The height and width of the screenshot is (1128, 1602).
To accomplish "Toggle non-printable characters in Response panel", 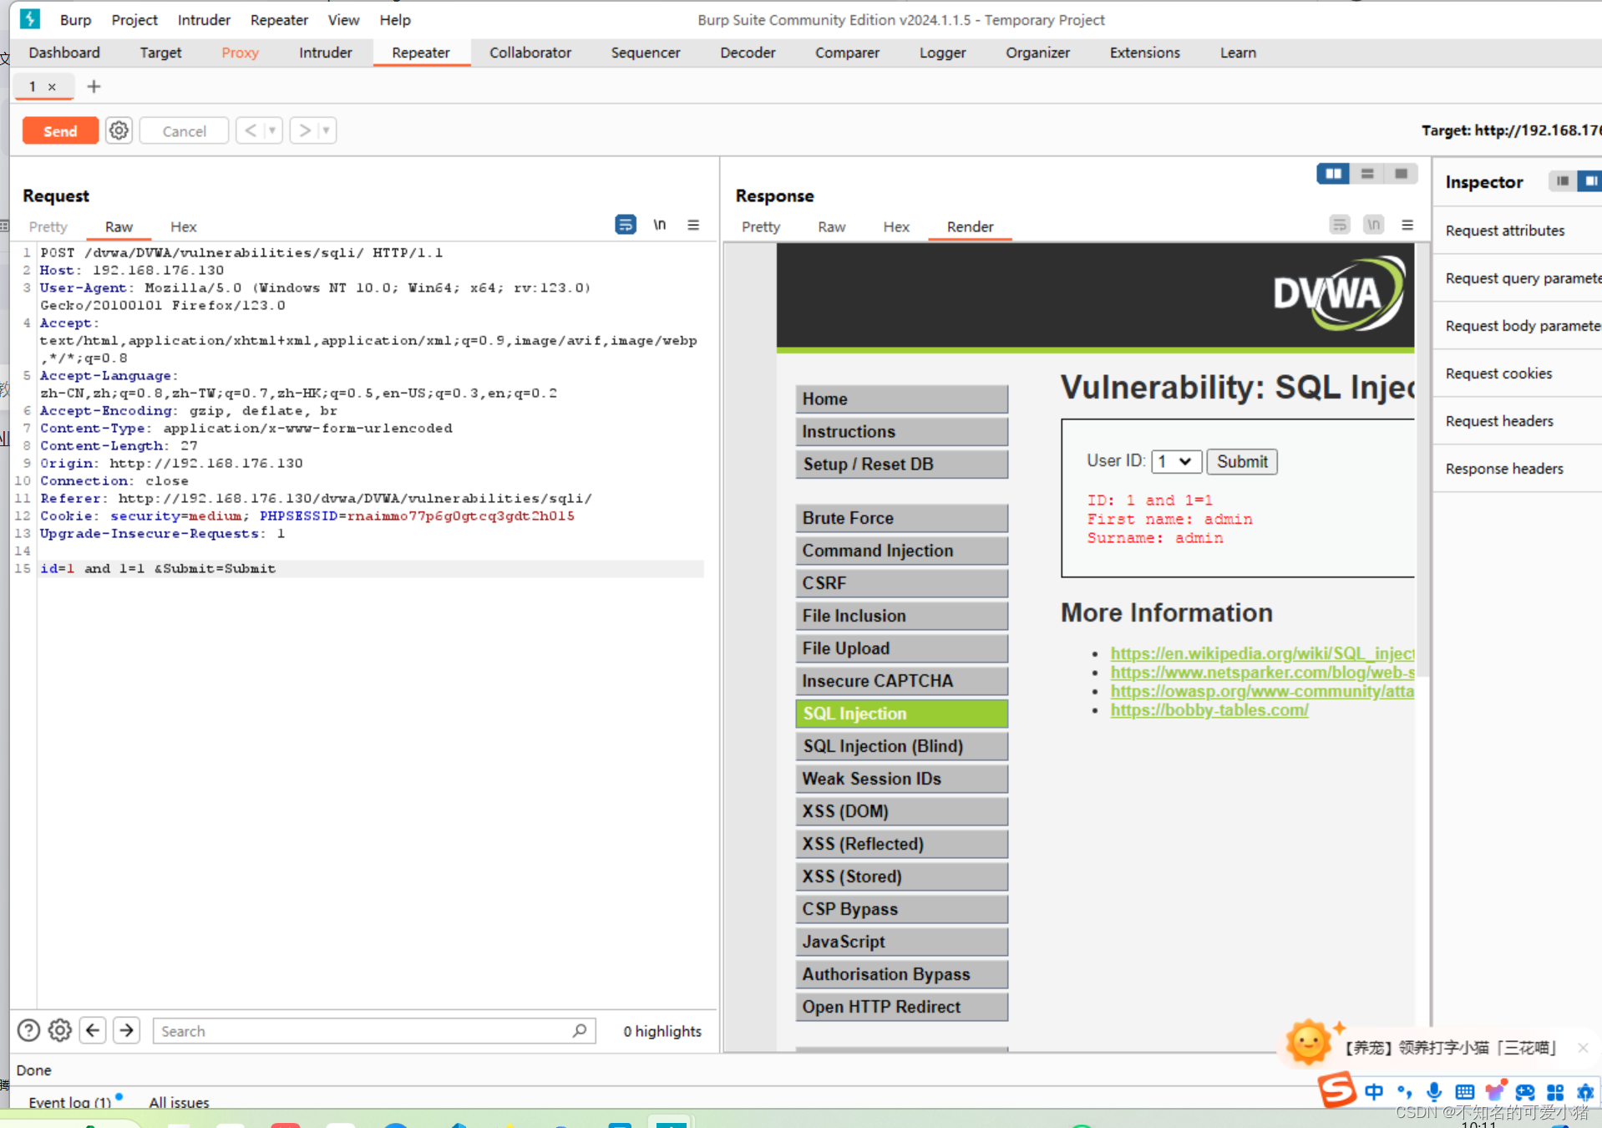I will [x=1373, y=225].
